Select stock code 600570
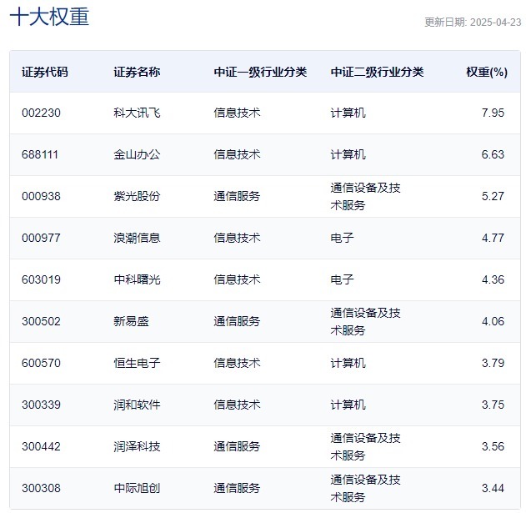Image resolution: width=526 pixels, height=513 pixels. coord(41,363)
